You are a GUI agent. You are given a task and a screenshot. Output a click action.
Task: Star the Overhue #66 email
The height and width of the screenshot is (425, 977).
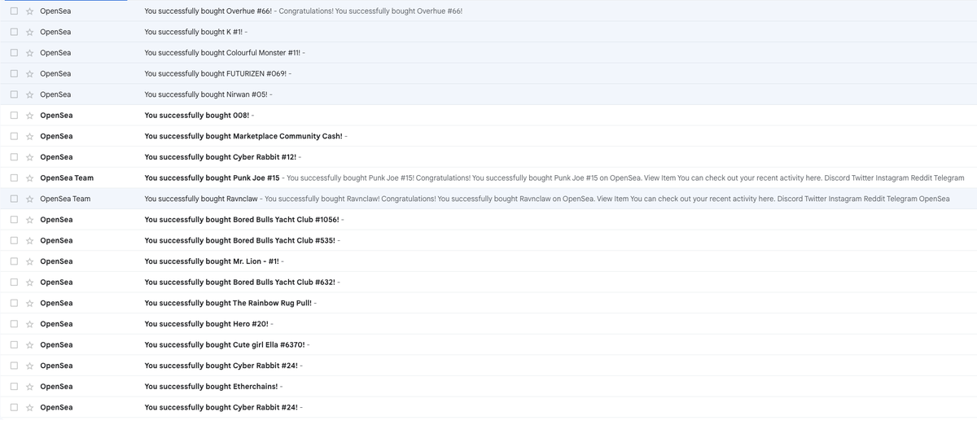click(x=30, y=11)
